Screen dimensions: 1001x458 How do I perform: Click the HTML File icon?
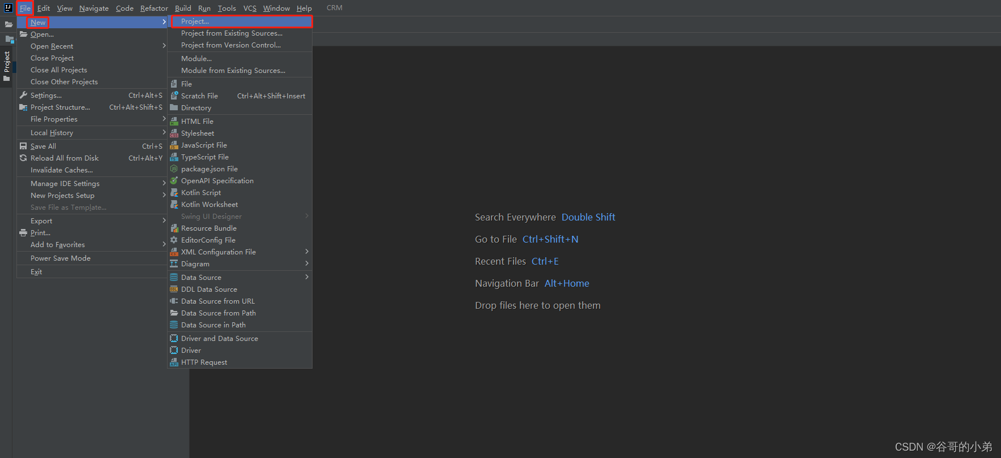point(174,121)
